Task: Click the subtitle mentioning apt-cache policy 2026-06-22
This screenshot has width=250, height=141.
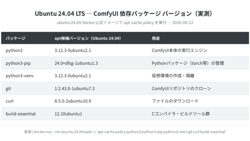Action: 125,23
